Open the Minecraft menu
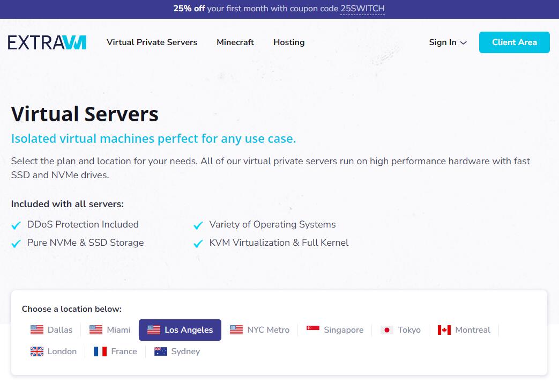This screenshot has width=559, height=381. 235,42
